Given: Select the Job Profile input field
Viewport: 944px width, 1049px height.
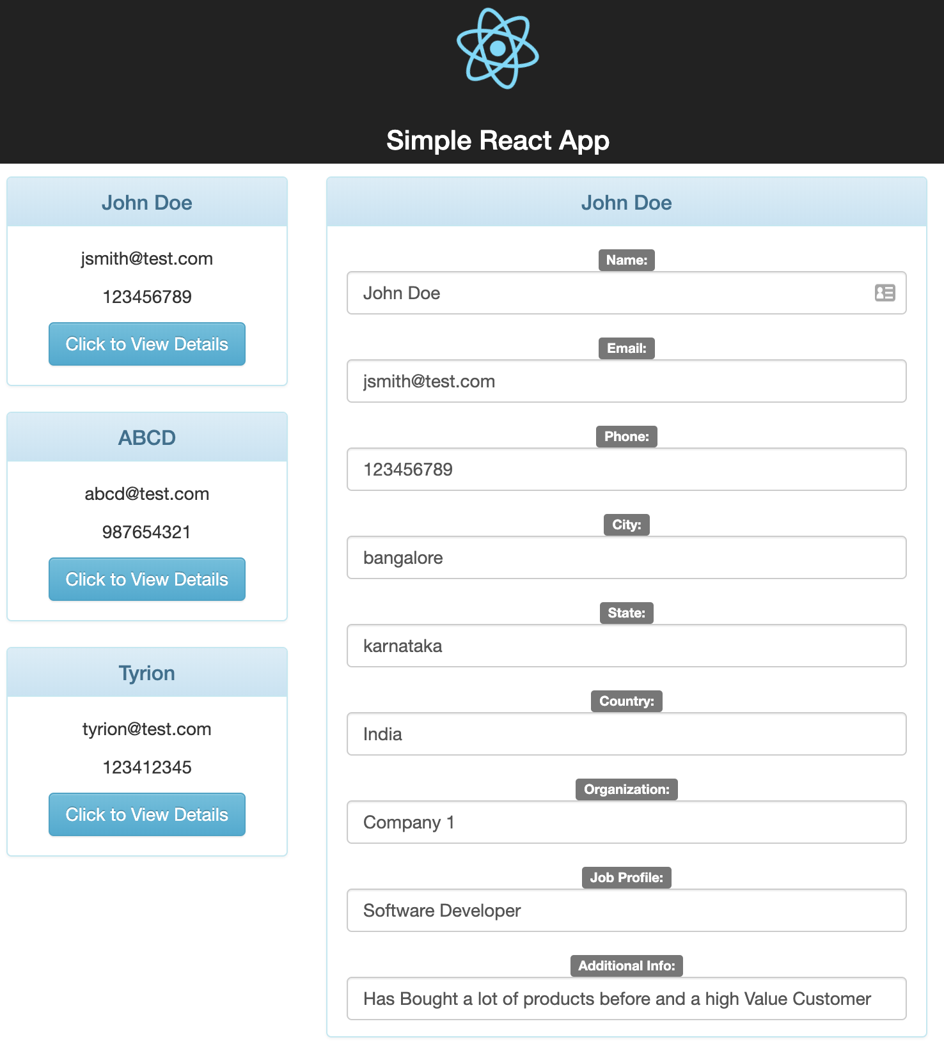Looking at the screenshot, I should 627,910.
